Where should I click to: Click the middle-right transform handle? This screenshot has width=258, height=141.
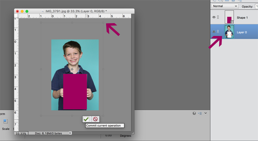point(103,69)
